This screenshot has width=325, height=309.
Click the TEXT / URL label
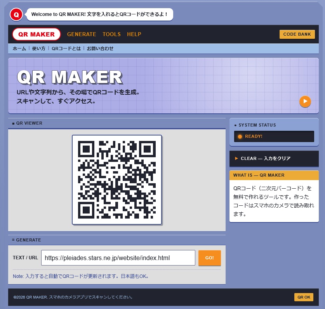25,258
